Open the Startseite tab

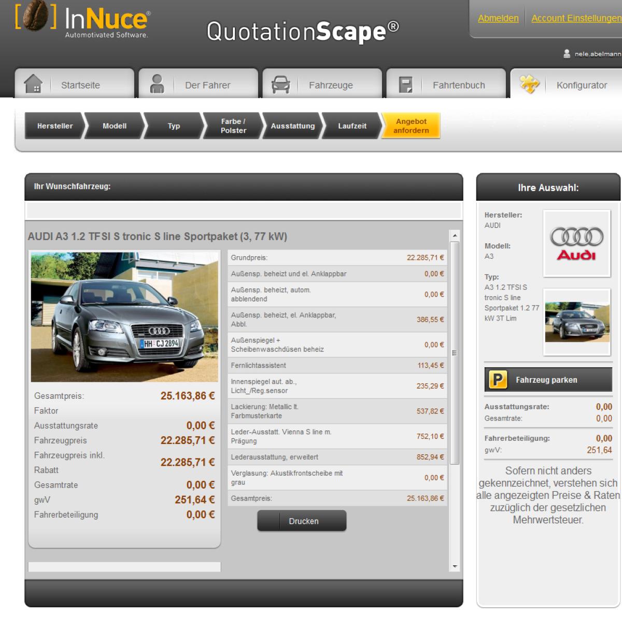click(x=74, y=83)
